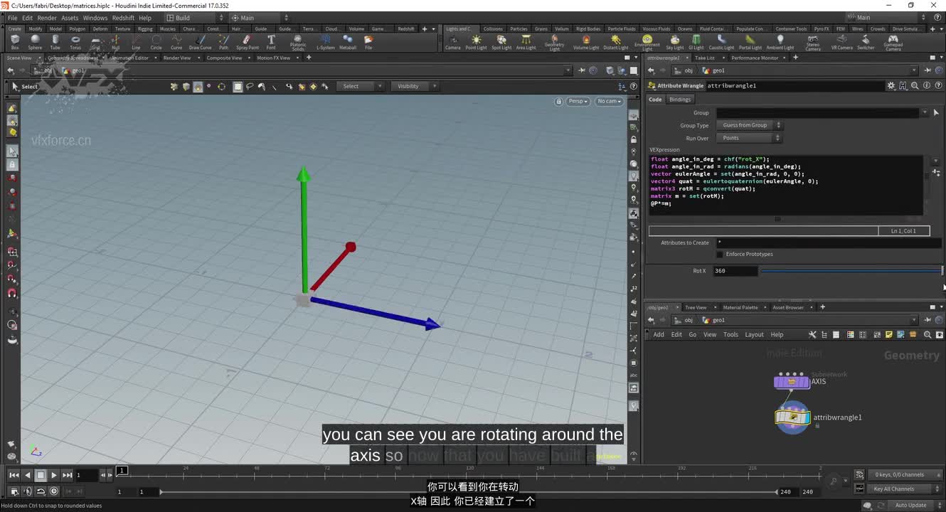Switch to the Tree View tab
This screenshot has height=512, width=946.
coord(696,307)
